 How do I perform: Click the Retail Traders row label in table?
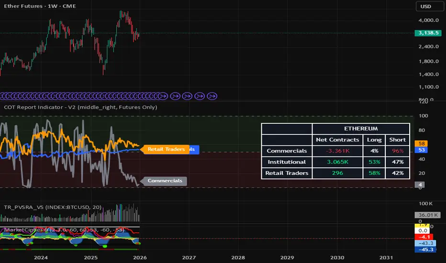287,173
